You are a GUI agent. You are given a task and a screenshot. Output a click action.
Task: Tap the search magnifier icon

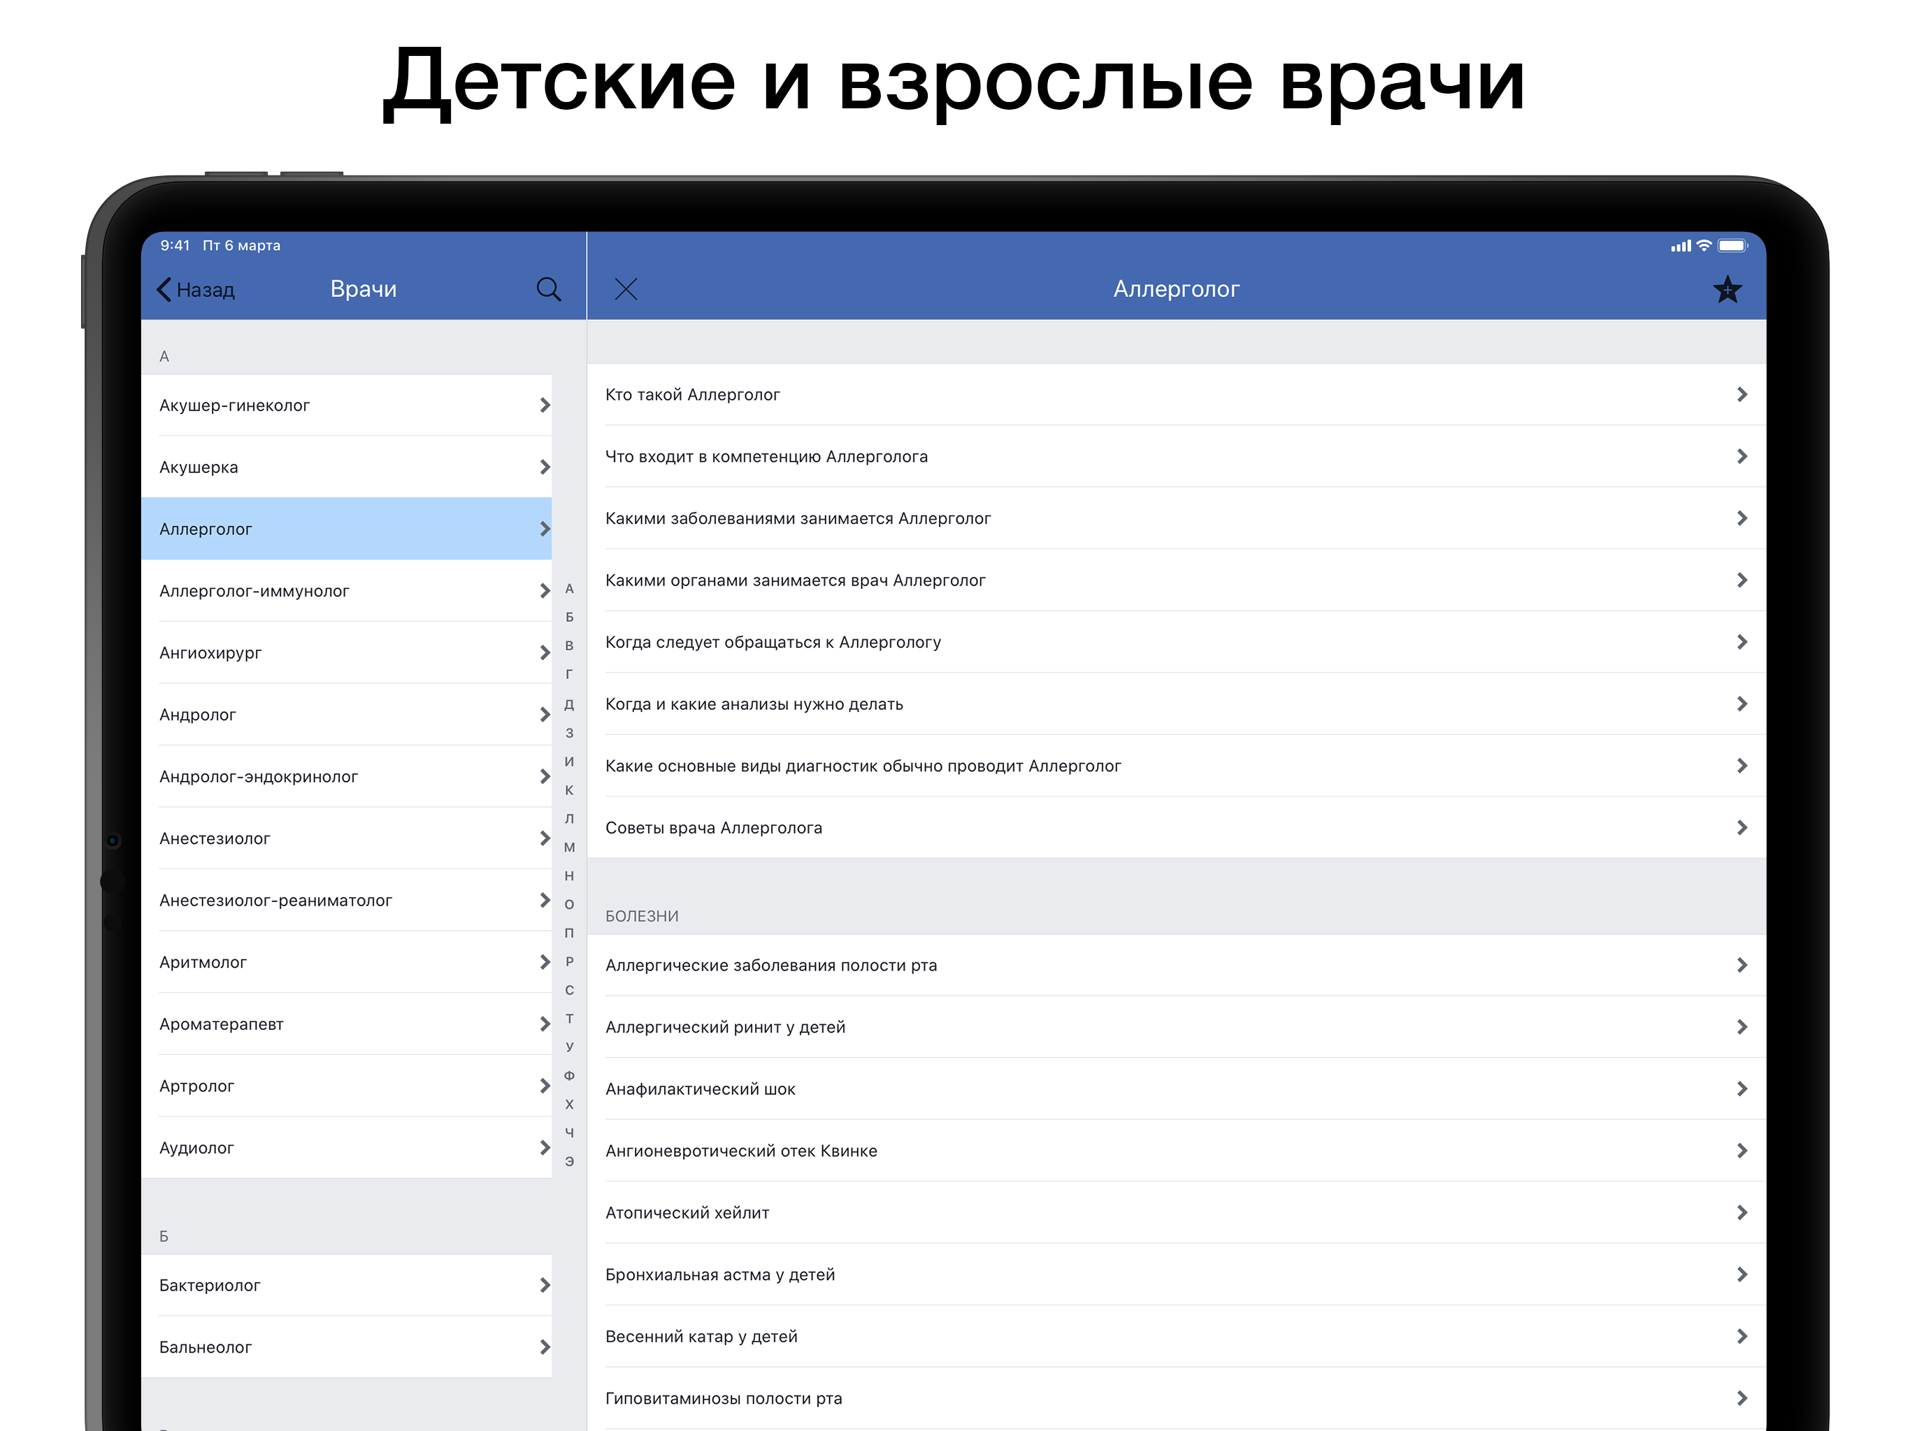pyautogui.click(x=548, y=289)
